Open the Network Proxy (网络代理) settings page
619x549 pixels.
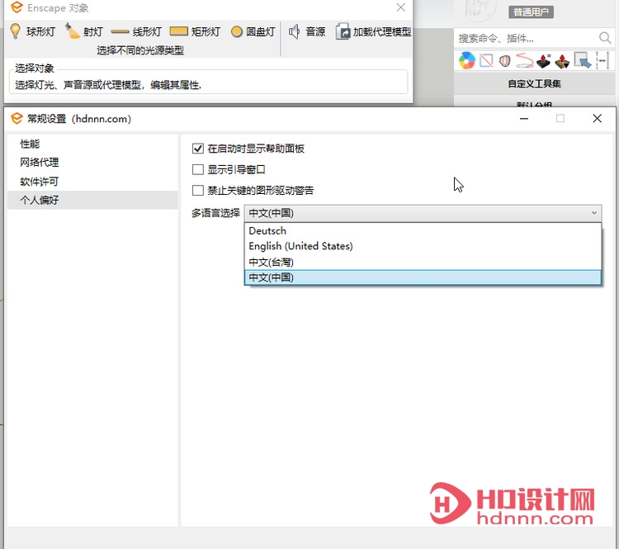click(x=92, y=163)
